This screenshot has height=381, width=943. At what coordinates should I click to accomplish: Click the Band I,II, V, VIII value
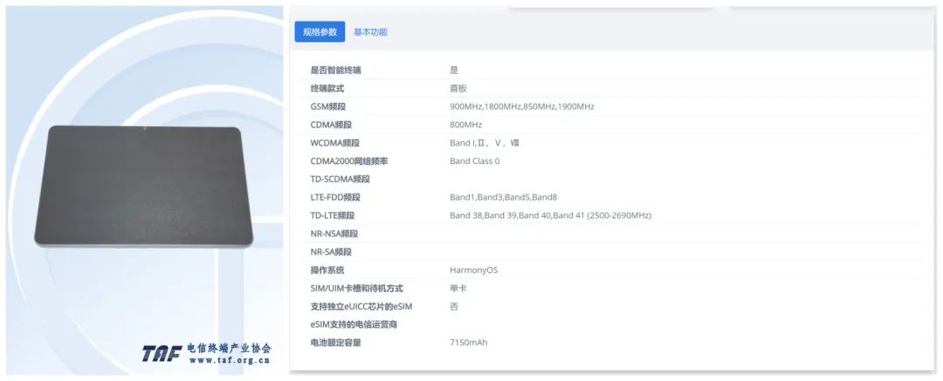click(x=484, y=143)
